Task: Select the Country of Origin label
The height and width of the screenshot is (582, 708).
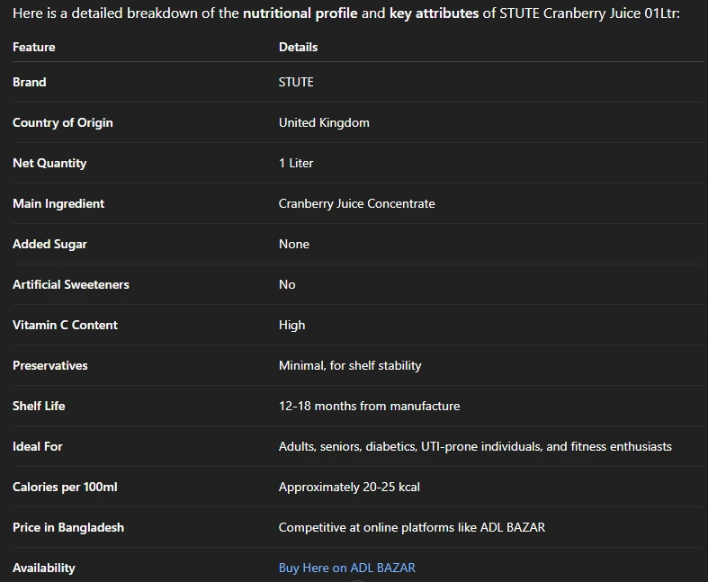Action: pyautogui.click(x=62, y=122)
